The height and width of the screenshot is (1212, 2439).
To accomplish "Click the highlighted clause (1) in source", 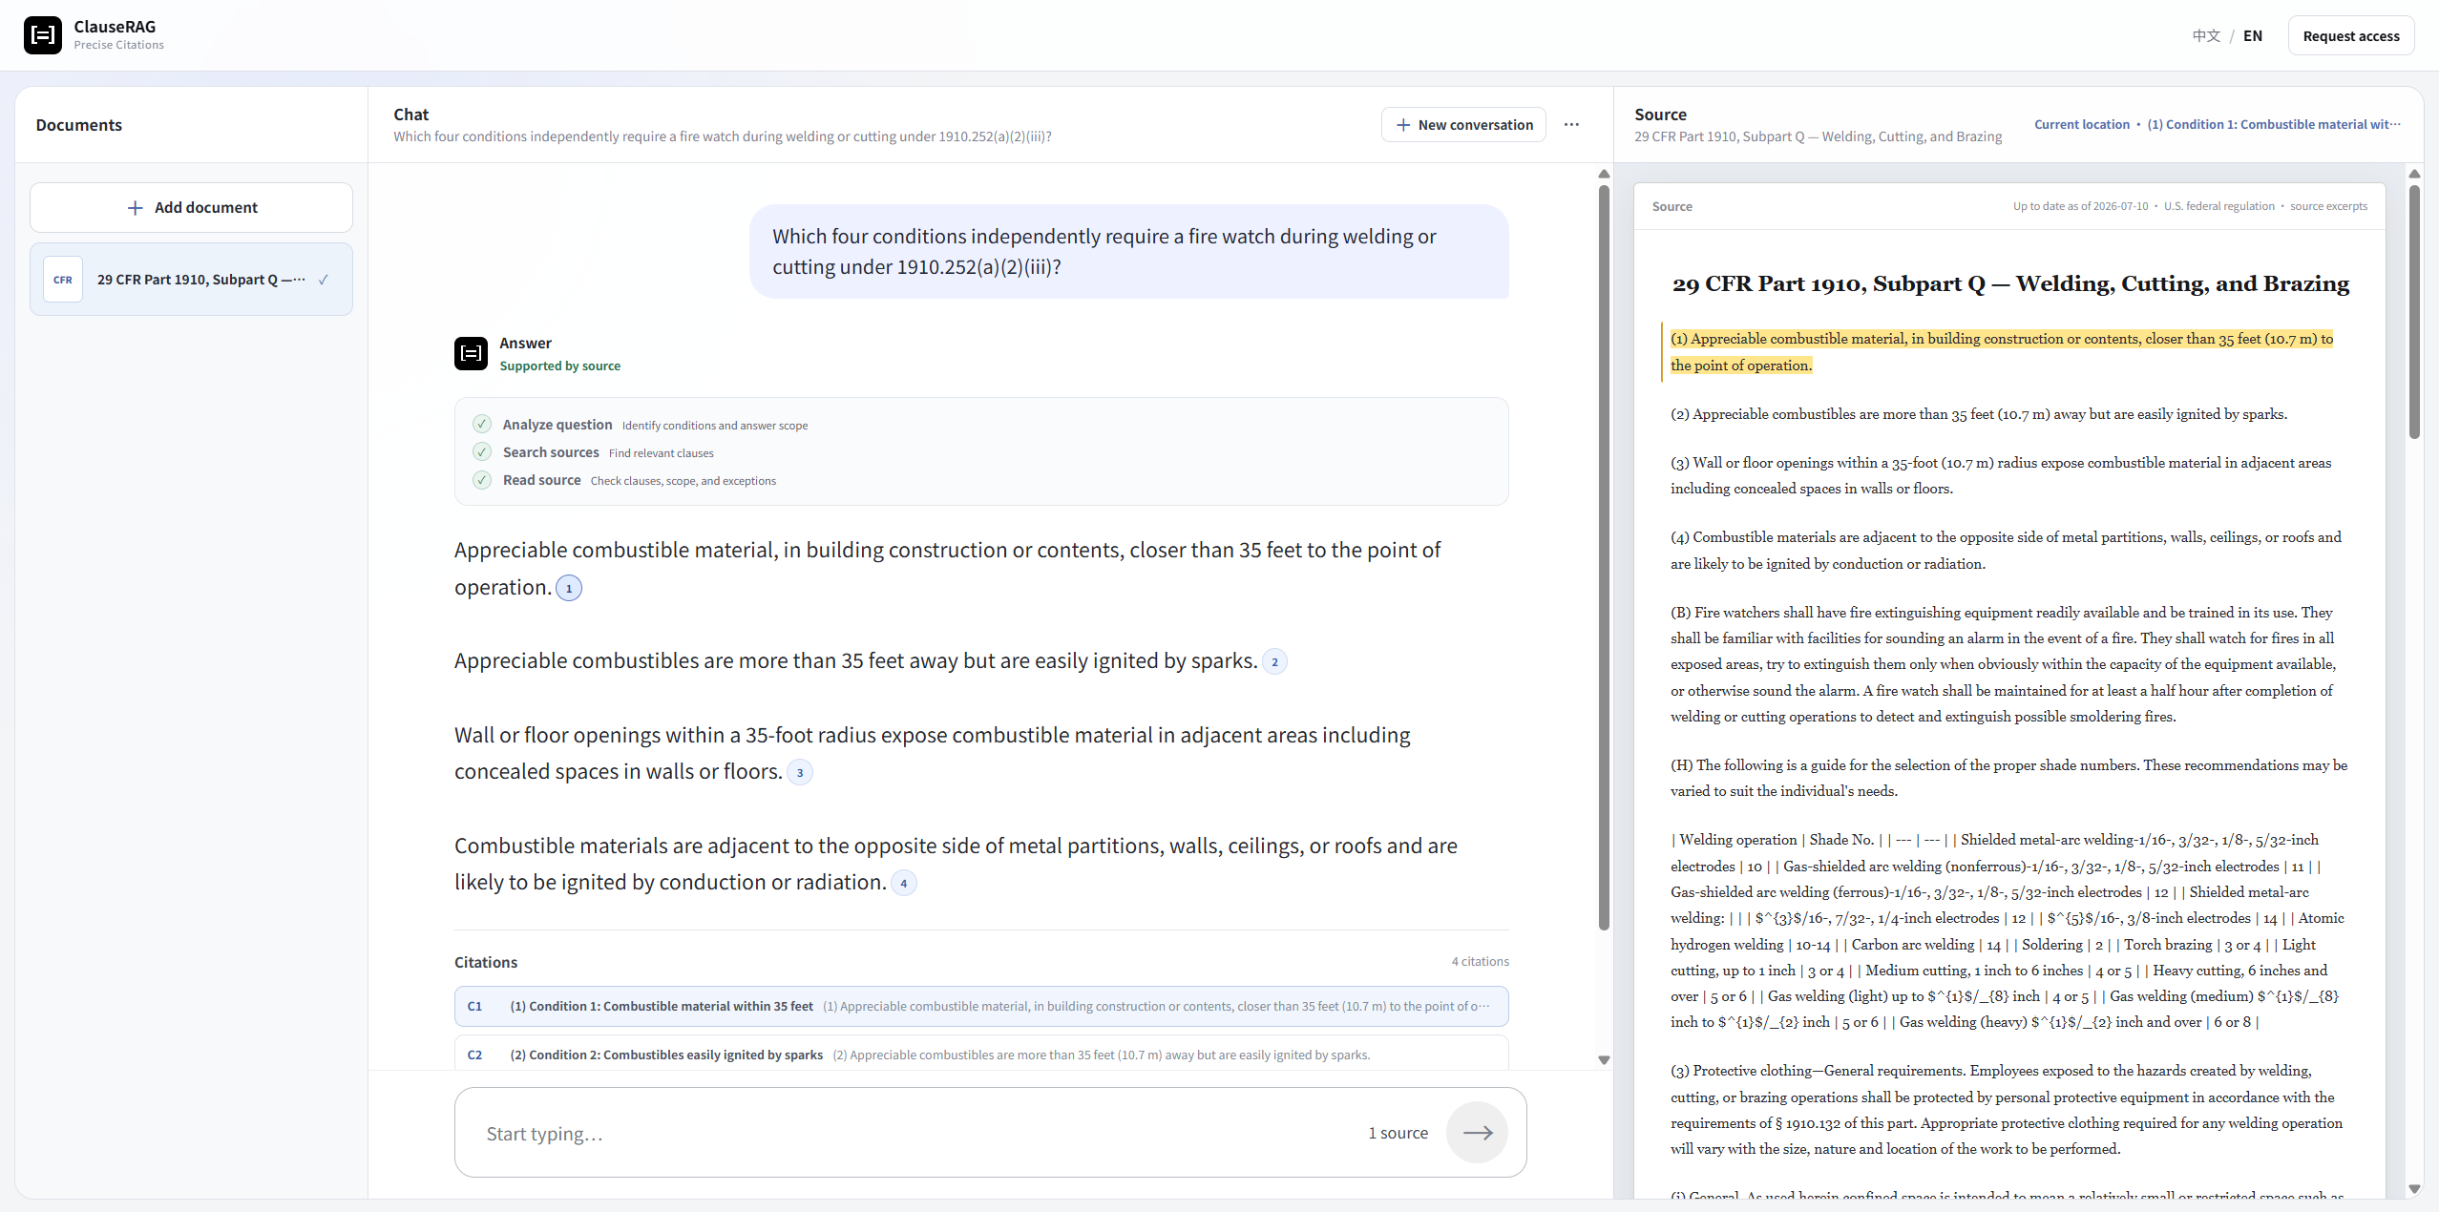I will coord(2001,352).
